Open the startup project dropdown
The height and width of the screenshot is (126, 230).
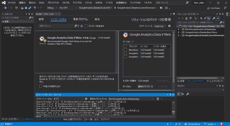96,8
